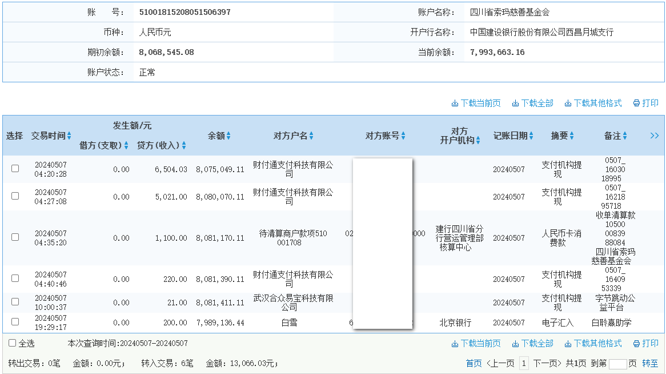Sort by 交易时间 column arrows

[69, 136]
